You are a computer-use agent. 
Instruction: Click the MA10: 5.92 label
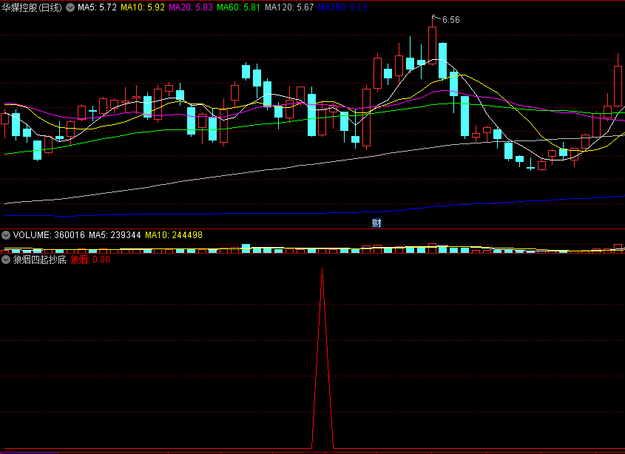tap(143, 7)
